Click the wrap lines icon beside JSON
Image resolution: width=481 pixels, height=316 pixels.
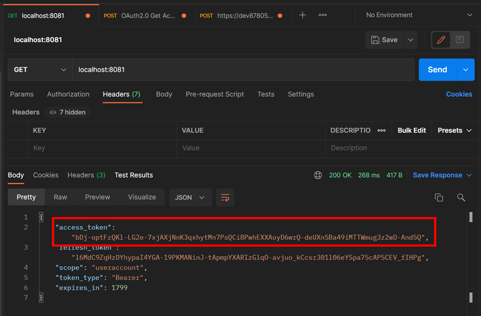click(x=225, y=197)
